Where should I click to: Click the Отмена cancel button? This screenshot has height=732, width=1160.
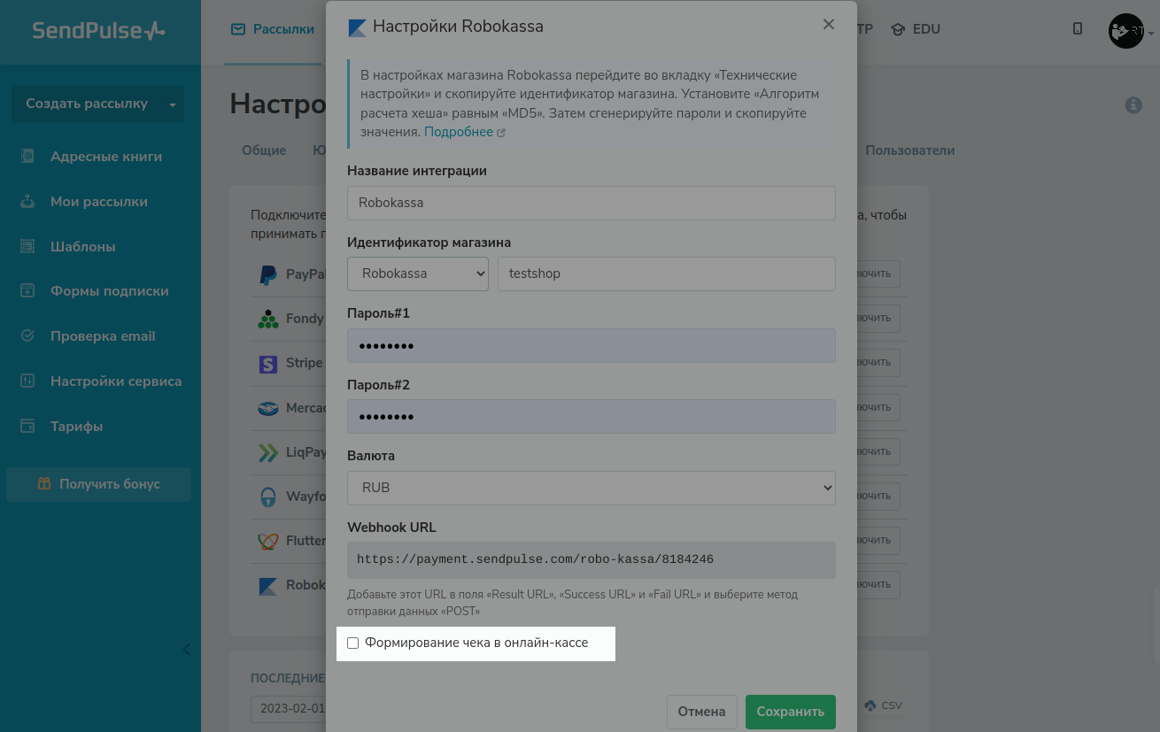tap(701, 712)
